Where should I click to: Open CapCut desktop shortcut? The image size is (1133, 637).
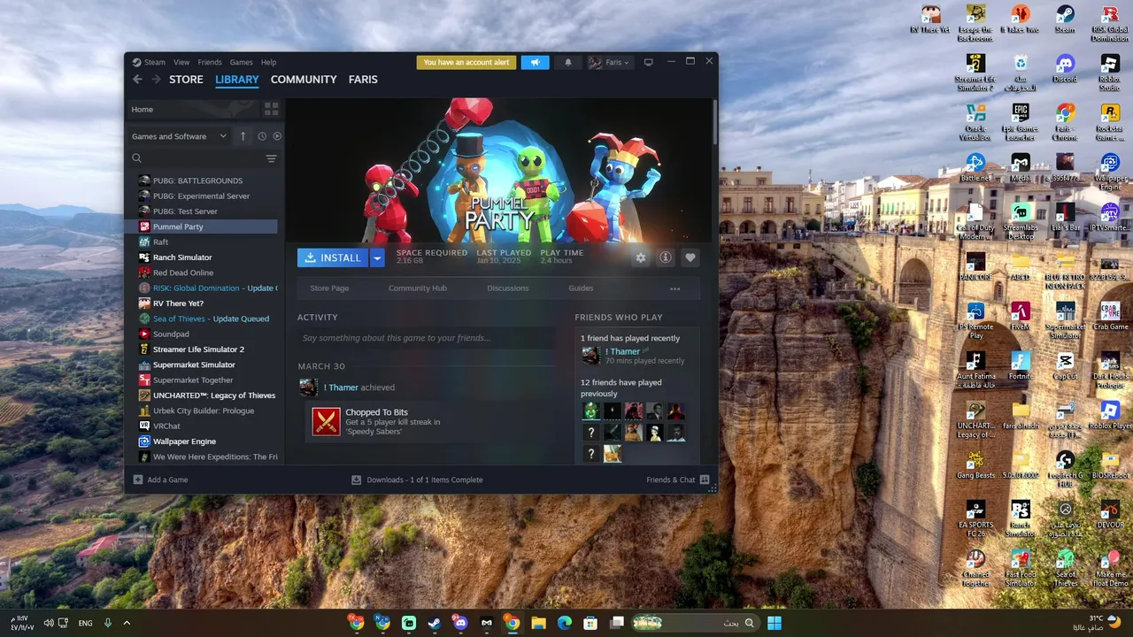[x=1065, y=365]
